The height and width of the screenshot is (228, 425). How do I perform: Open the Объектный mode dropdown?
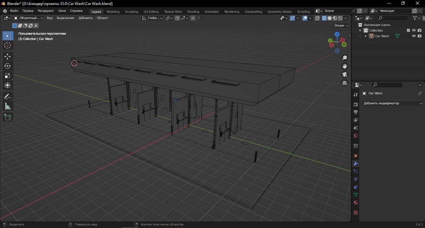[x=28, y=18]
